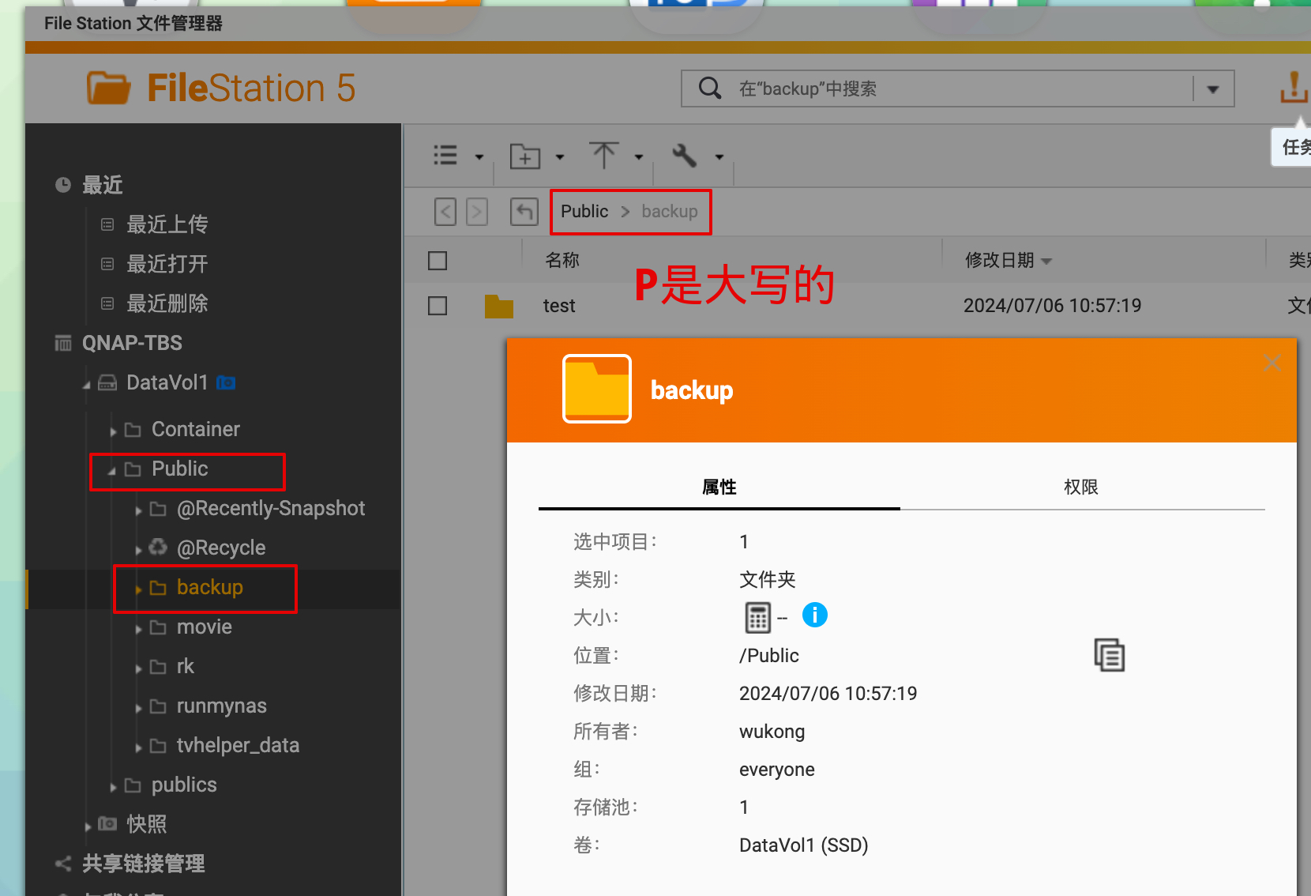1311x896 pixels.
Task: Expand the movie folder node
Action: pos(138,629)
